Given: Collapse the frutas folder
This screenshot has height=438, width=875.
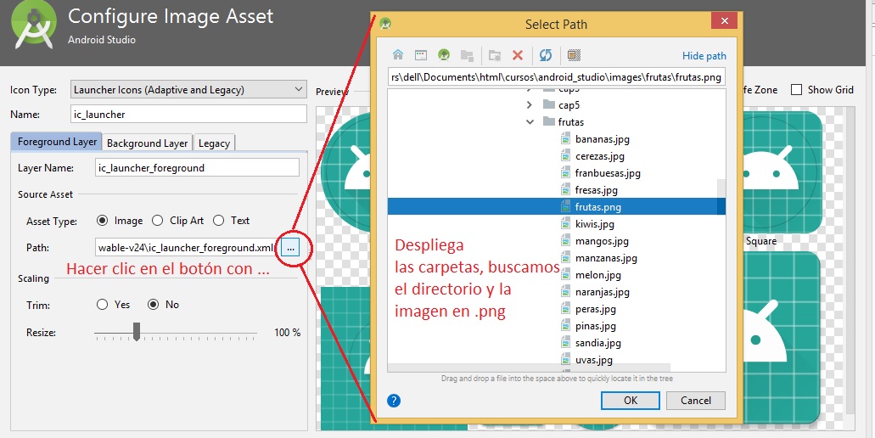Looking at the screenshot, I should 530,122.
